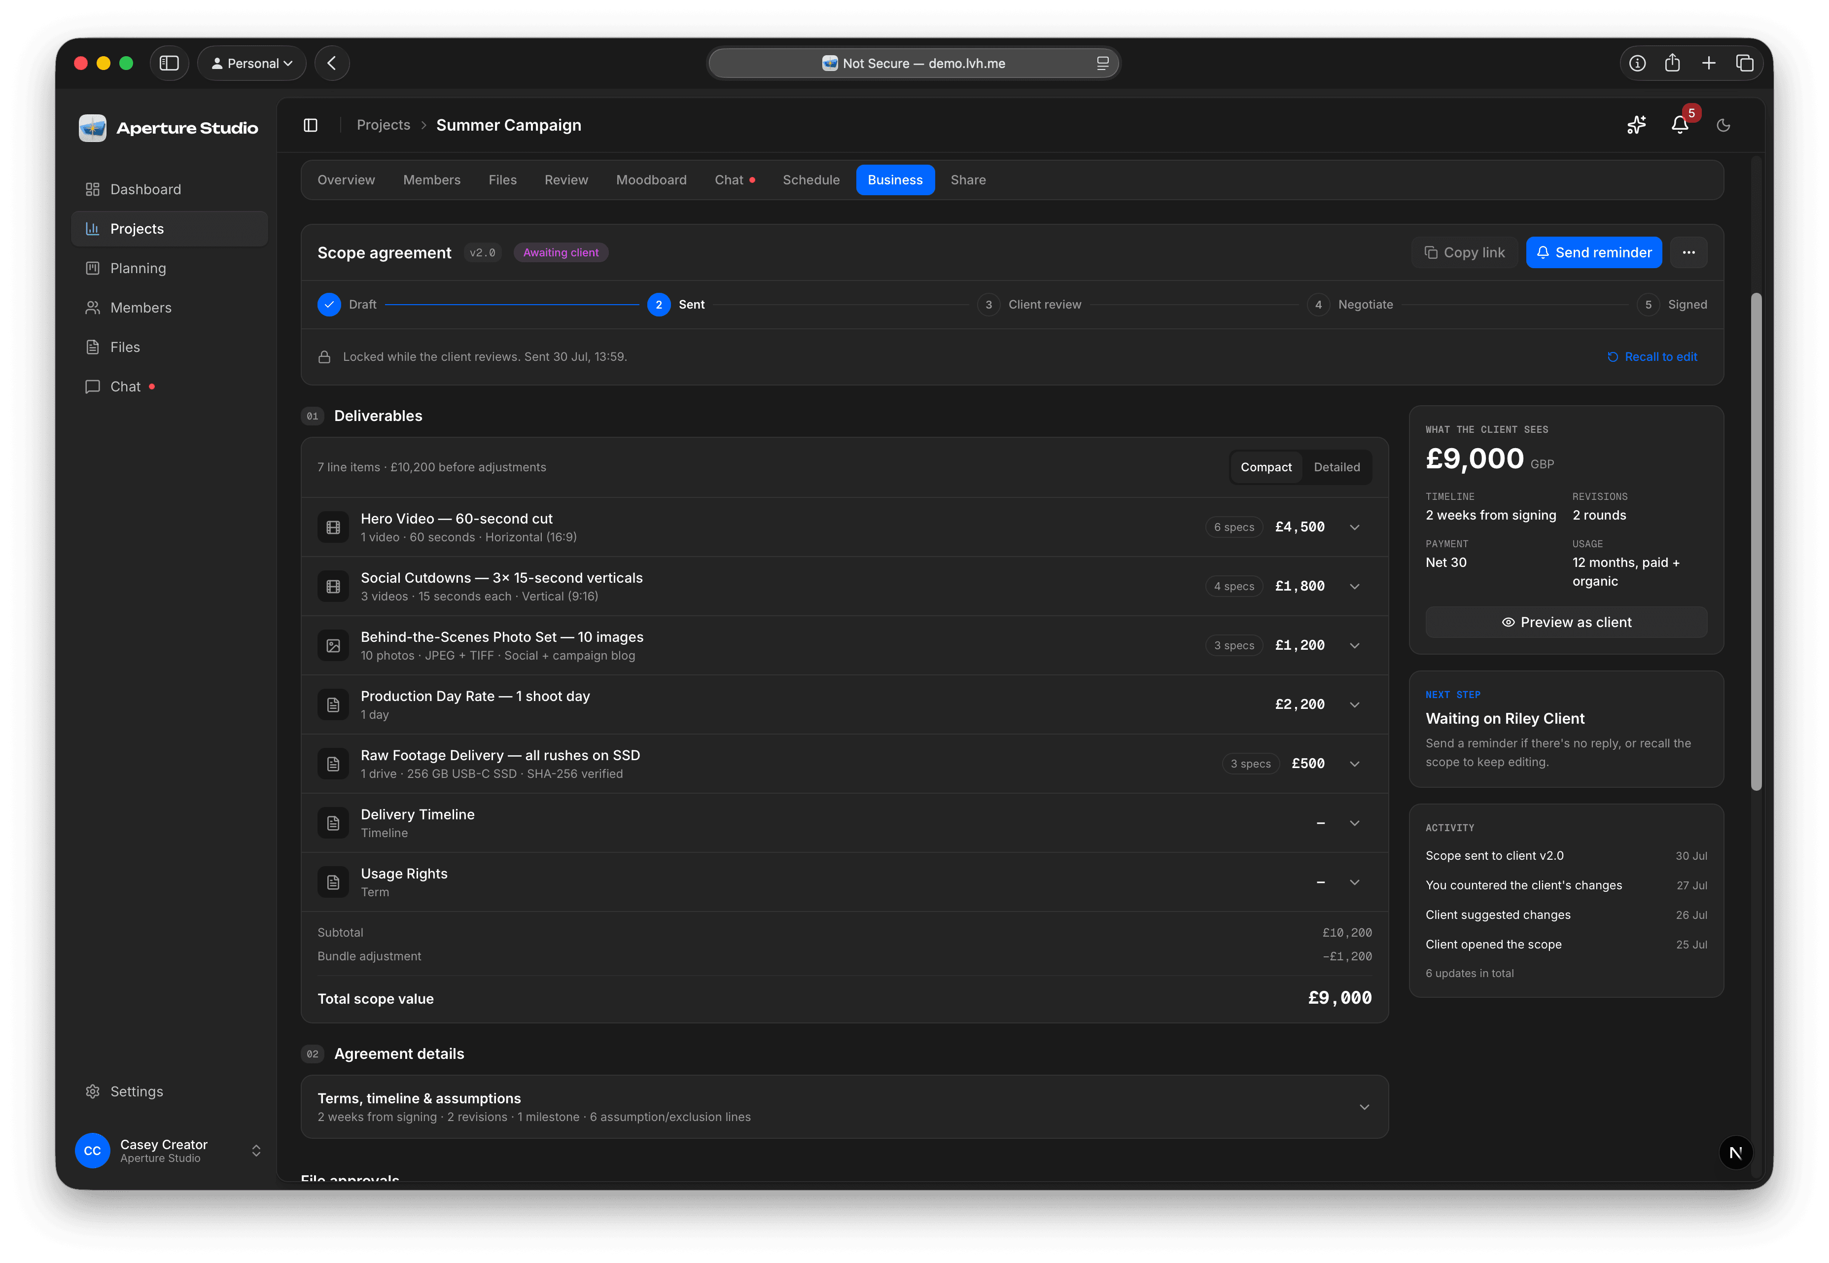This screenshot has width=1829, height=1263.
Task: Open the AI sparkle assistant icon
Action: pyautogui.click(x=1636, y=125)
